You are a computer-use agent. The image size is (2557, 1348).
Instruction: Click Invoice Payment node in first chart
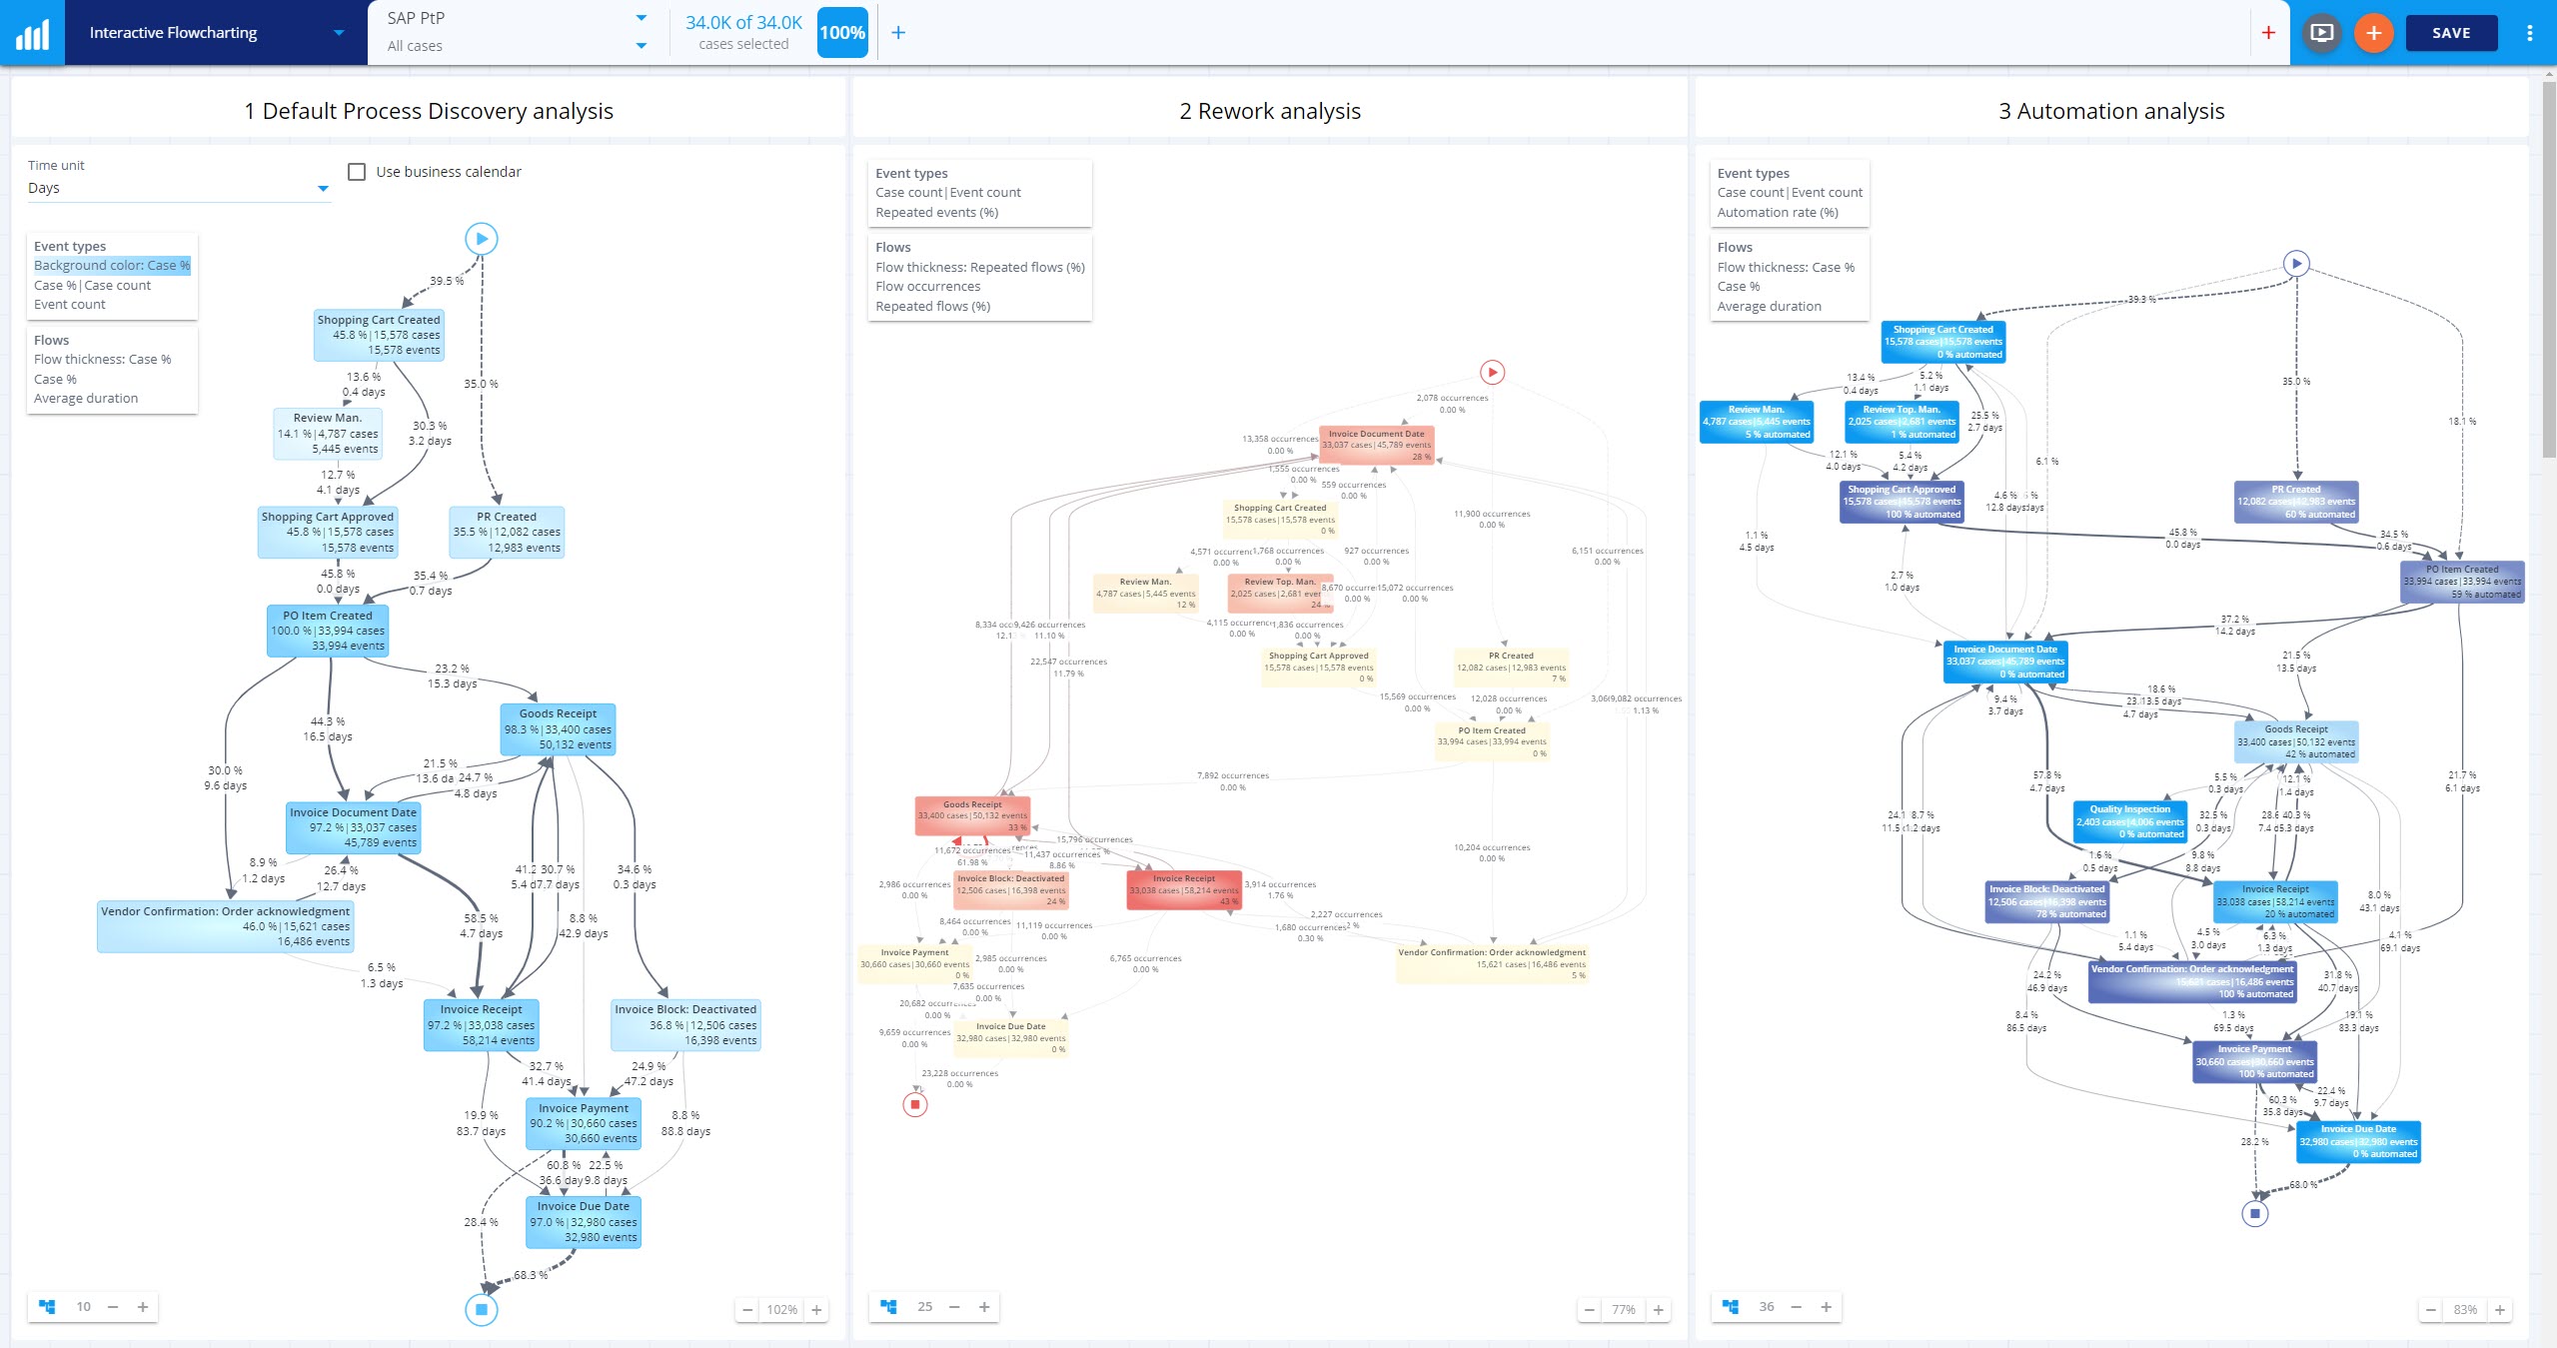coord(584,1123)
